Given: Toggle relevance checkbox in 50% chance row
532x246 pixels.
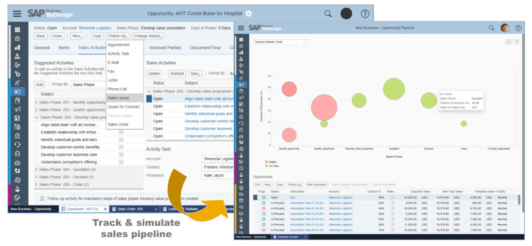Looking at the screenshot, I should click(x=393, y=219).
